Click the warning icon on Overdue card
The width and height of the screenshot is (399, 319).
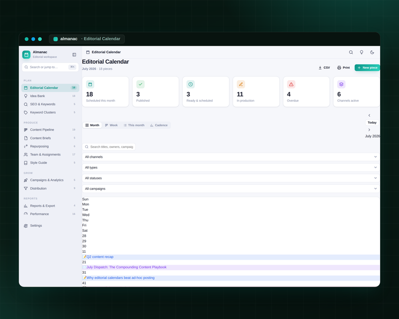coord(291,84)
